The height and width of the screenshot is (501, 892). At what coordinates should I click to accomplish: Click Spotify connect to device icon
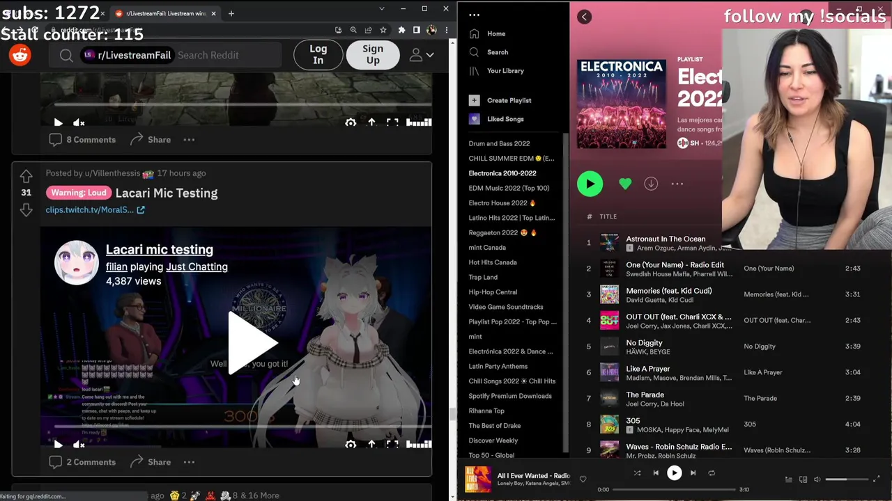point(803,479)
